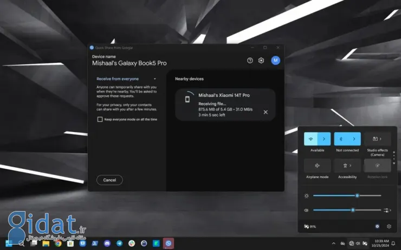Open Quick Share help icon

250,61
